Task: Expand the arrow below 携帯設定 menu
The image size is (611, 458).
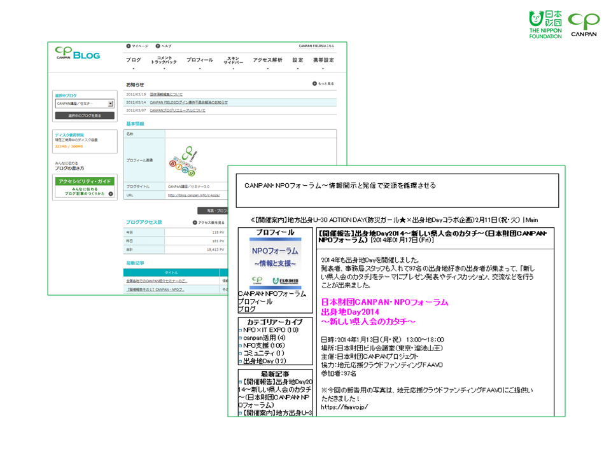Action: tap(323, 69)
